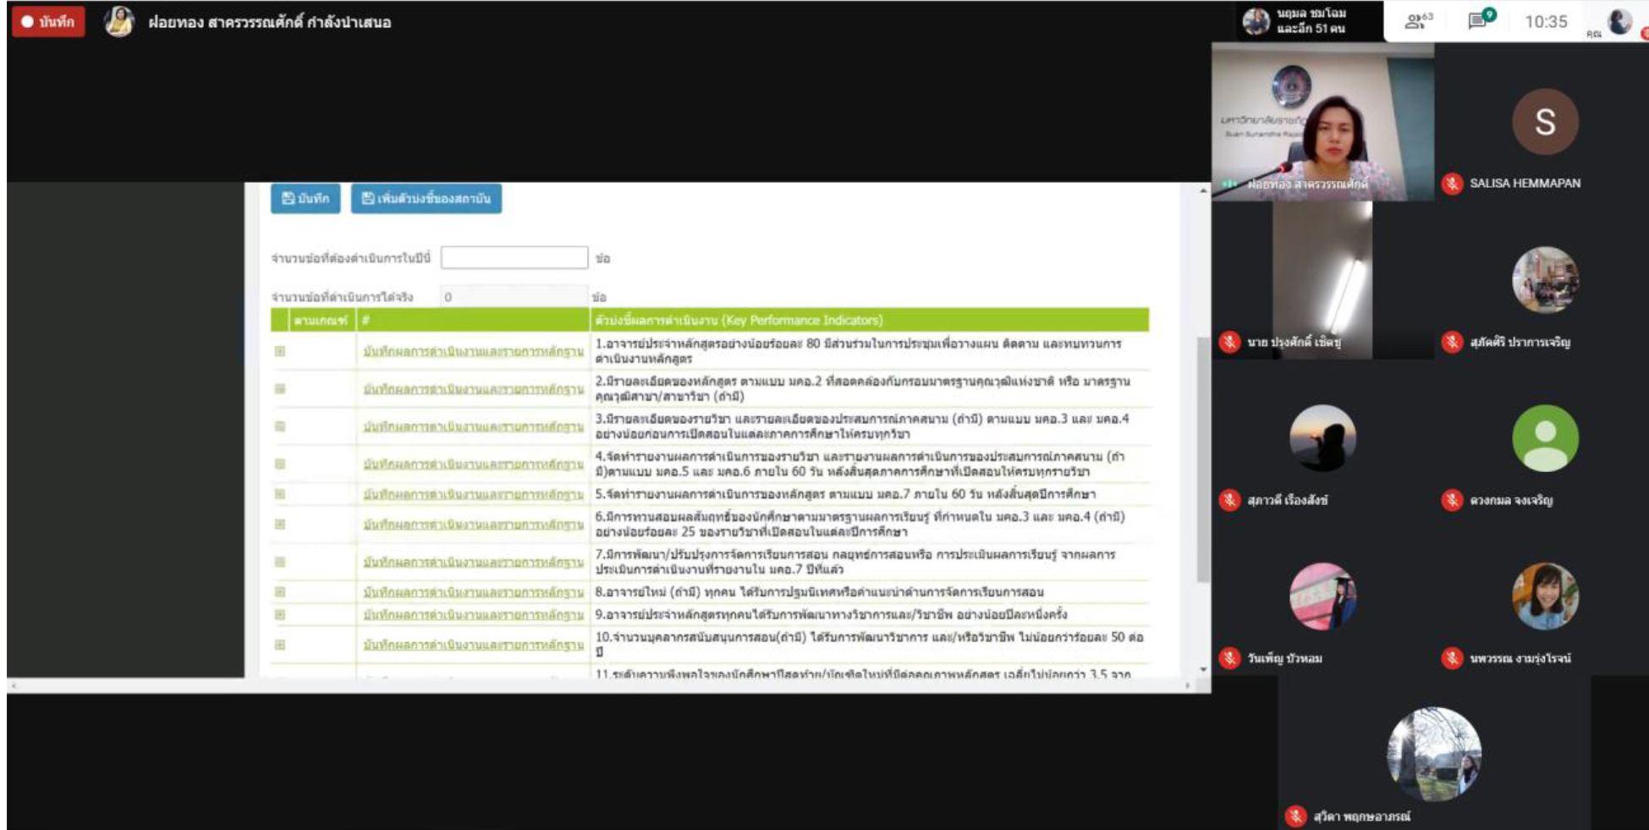The image size is (1649, 830).
Task: Click the scroll-down arrow of the shared page
Action: (x=1203, y=669)
